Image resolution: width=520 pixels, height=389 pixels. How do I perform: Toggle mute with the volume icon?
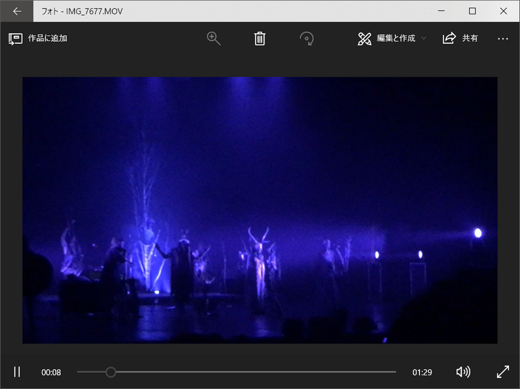tap(463, 372)
